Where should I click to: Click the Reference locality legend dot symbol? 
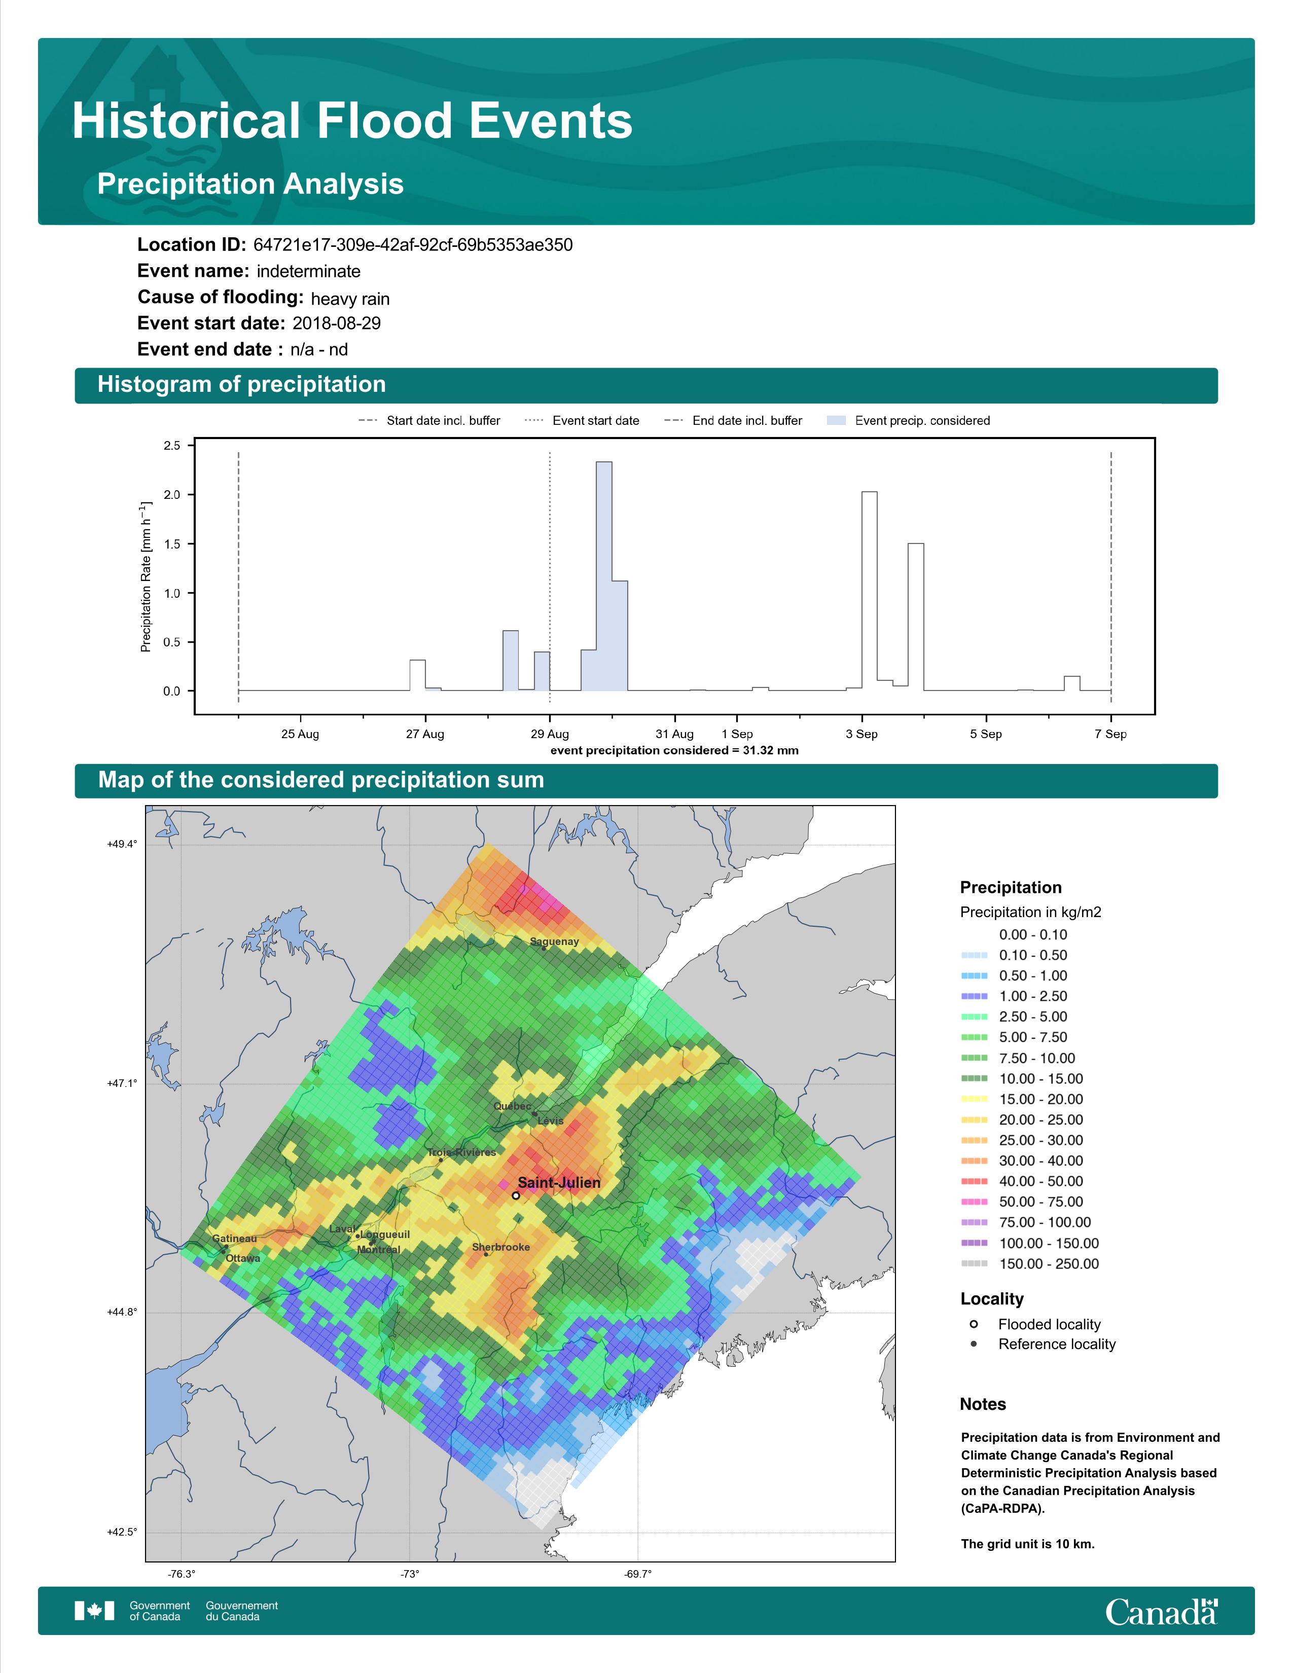click(974, 1343)
